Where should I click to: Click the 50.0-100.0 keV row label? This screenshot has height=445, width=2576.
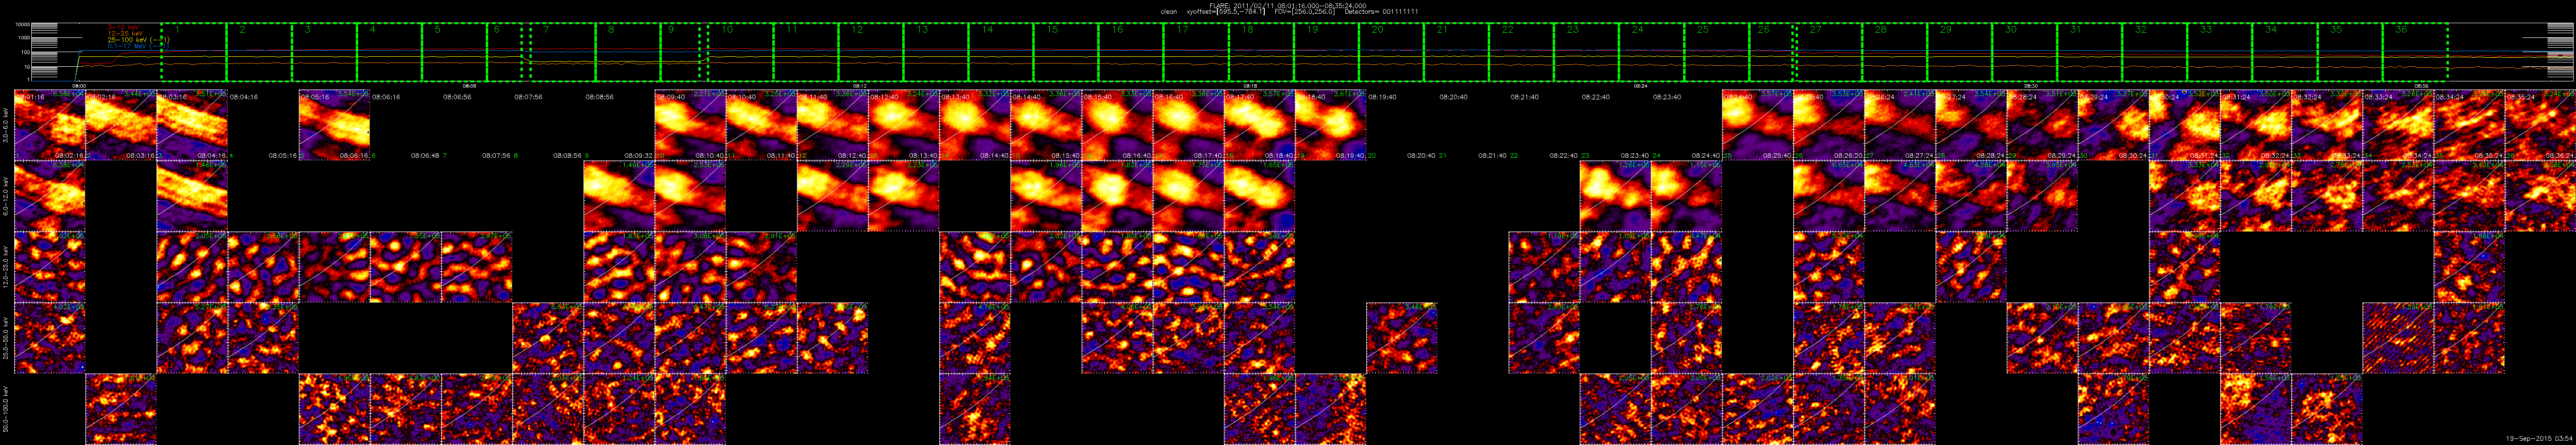(7, 409)
